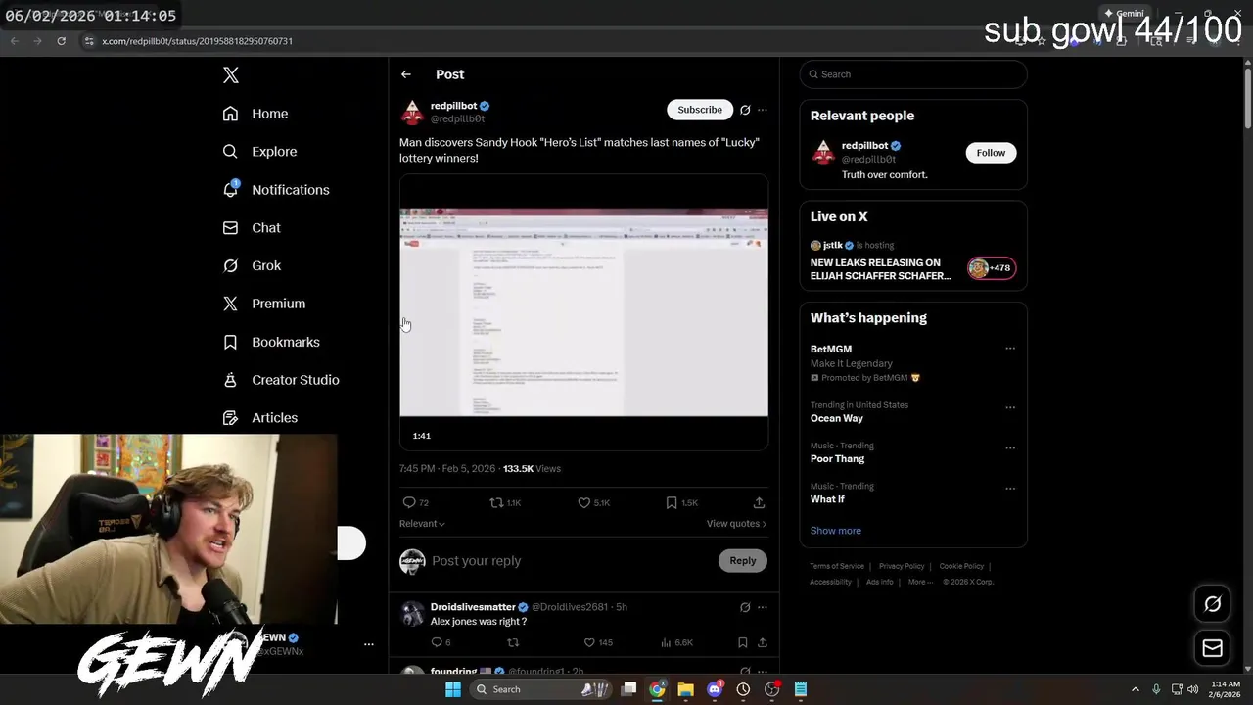Open more options for What If trend
The image size is (1253, 705).
point(1010,488)
